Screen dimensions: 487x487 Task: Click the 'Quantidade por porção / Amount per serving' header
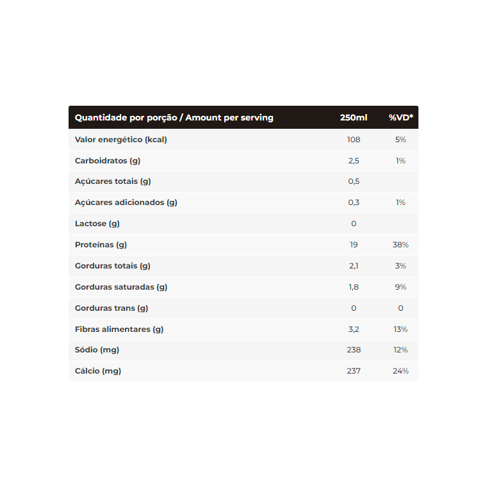click(174, 118)
